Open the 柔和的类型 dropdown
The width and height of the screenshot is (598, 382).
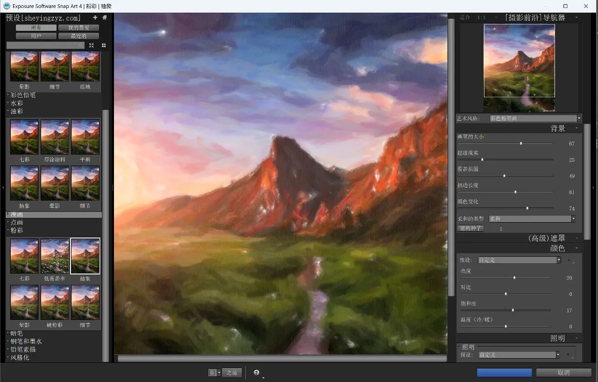point(532,218)
